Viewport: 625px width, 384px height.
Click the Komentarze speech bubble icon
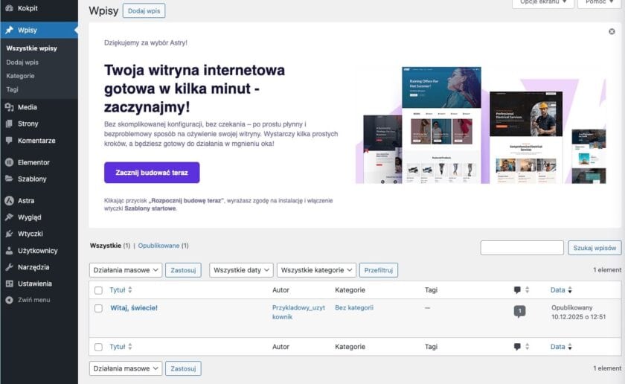(x=9, y=141)
